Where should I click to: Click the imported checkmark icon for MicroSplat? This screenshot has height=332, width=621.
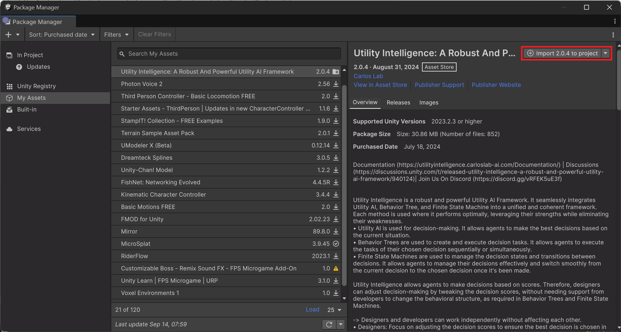click(x=336, y=244)
